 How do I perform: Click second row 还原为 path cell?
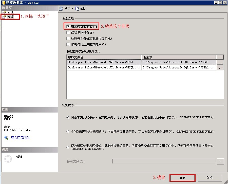coord(179,67)
